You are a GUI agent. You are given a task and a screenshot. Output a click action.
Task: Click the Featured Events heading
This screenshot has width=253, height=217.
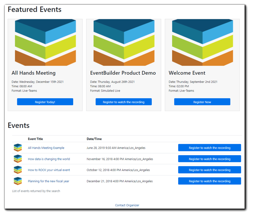pos(34,9)
